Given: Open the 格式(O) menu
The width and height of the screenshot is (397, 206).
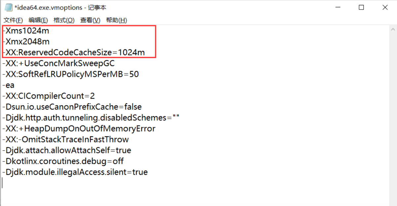Looking at the screenshot, I should tap(64, 20).
